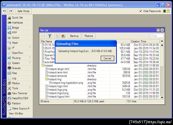The width and height of the screenshot is (173, 125).
Task: Click the Restore button
Action: 89,36
